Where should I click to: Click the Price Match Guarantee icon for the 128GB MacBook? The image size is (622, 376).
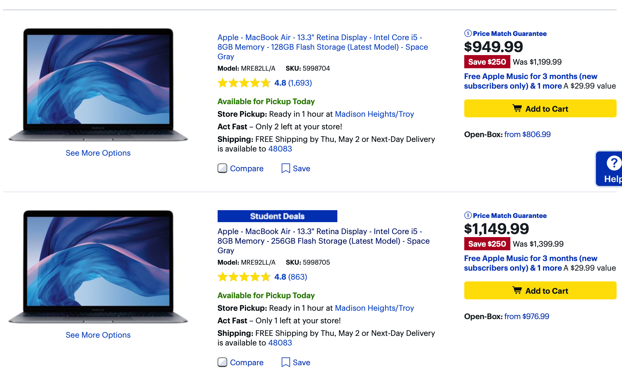tap(468, 34)
